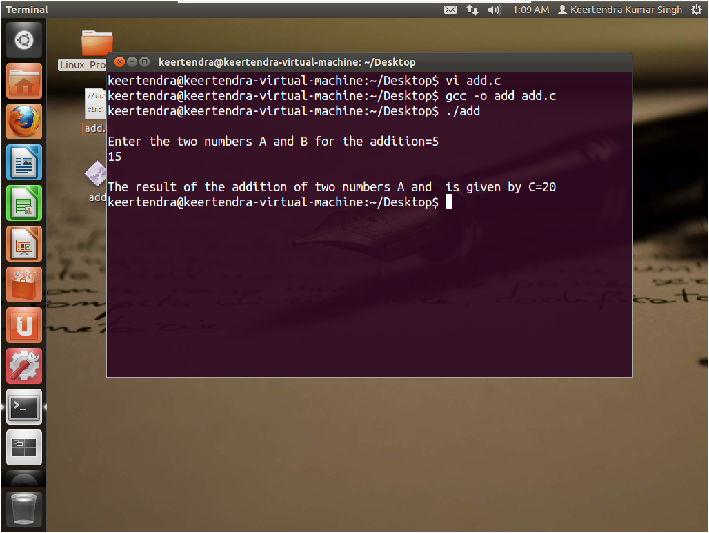709x533 pixels.
Task: Open the sound volume indicator
Action: (495, 10)
